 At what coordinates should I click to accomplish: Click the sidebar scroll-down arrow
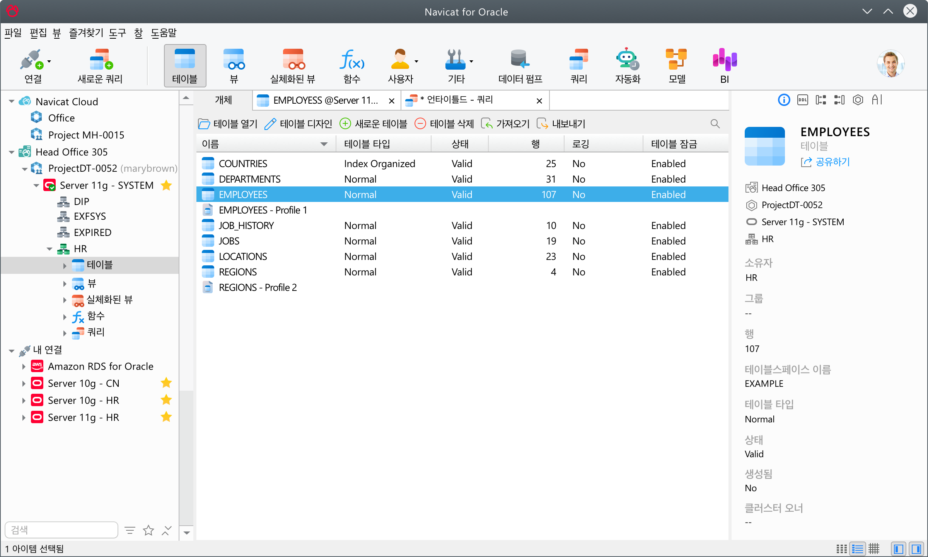pyautogui.click(x=186, y=533)
